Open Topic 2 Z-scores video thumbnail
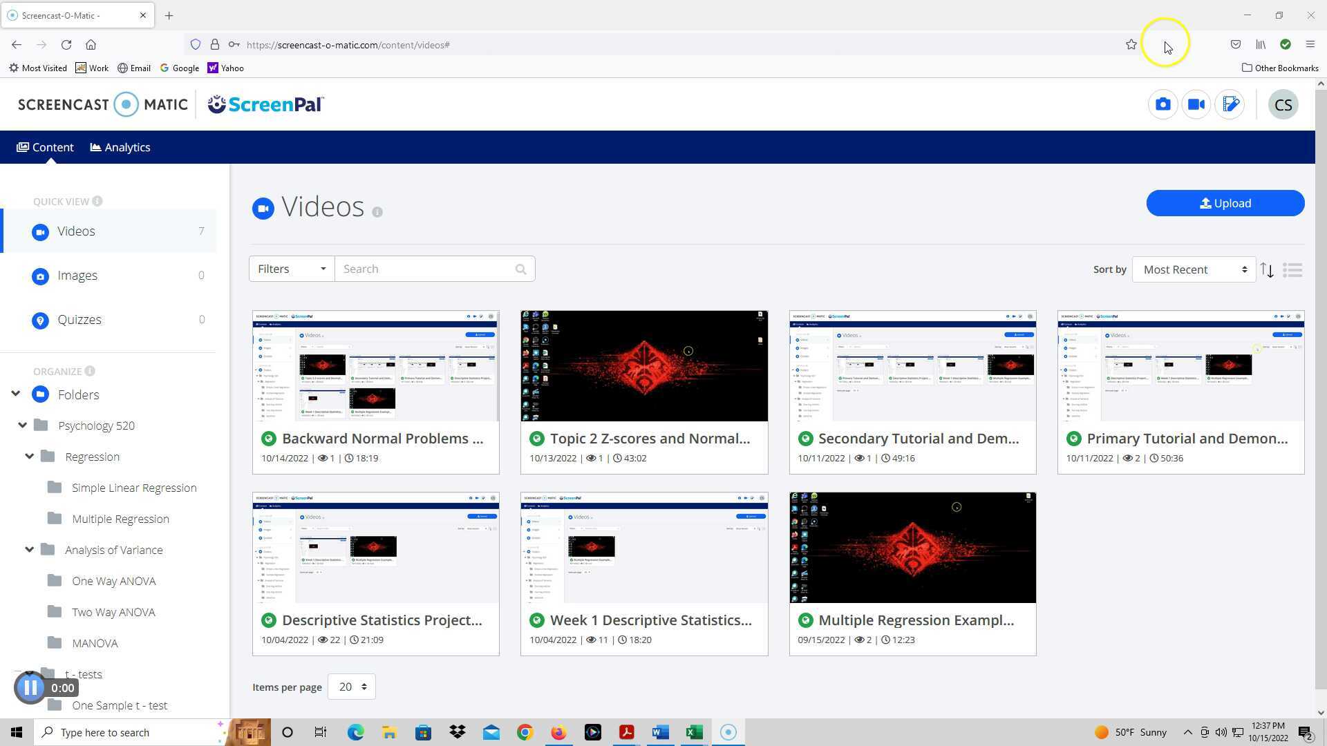The height and width of the screenshot is (746, 1327). (x=643, y=366)
